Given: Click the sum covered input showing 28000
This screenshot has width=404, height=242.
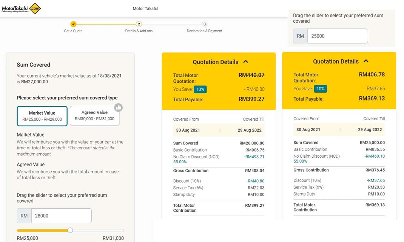Looking at the screenshot, I should tap(61, 216).
